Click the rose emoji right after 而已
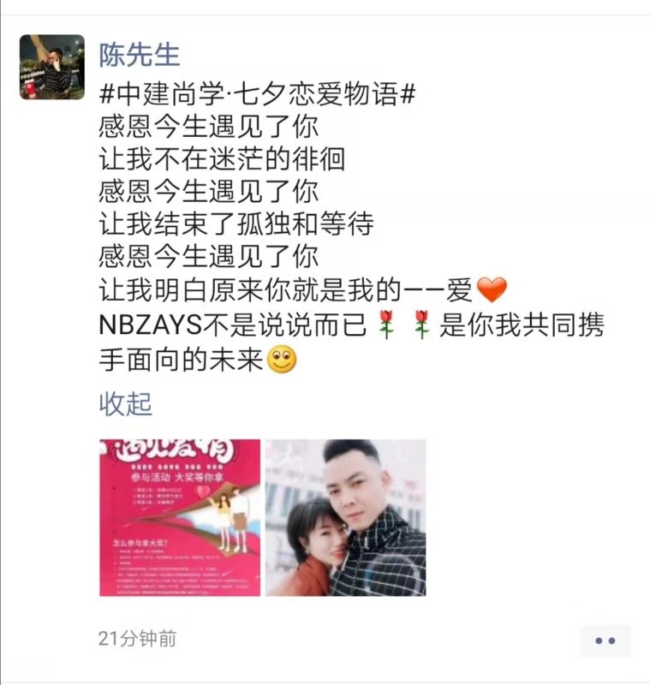Image resolution: width=650 pixels, height=685 pixels. 386,325
